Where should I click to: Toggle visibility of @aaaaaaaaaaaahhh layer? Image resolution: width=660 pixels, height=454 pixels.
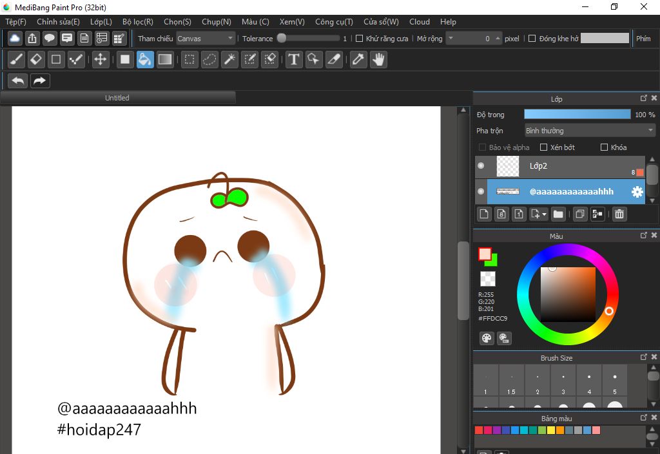[481, 191]
